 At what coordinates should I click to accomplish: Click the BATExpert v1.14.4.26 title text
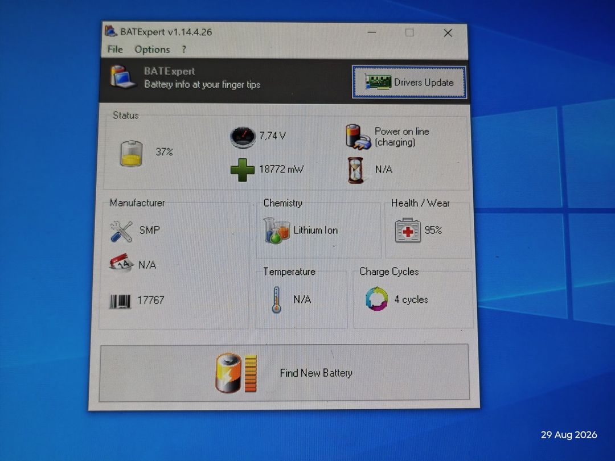[x=166, y=32]
